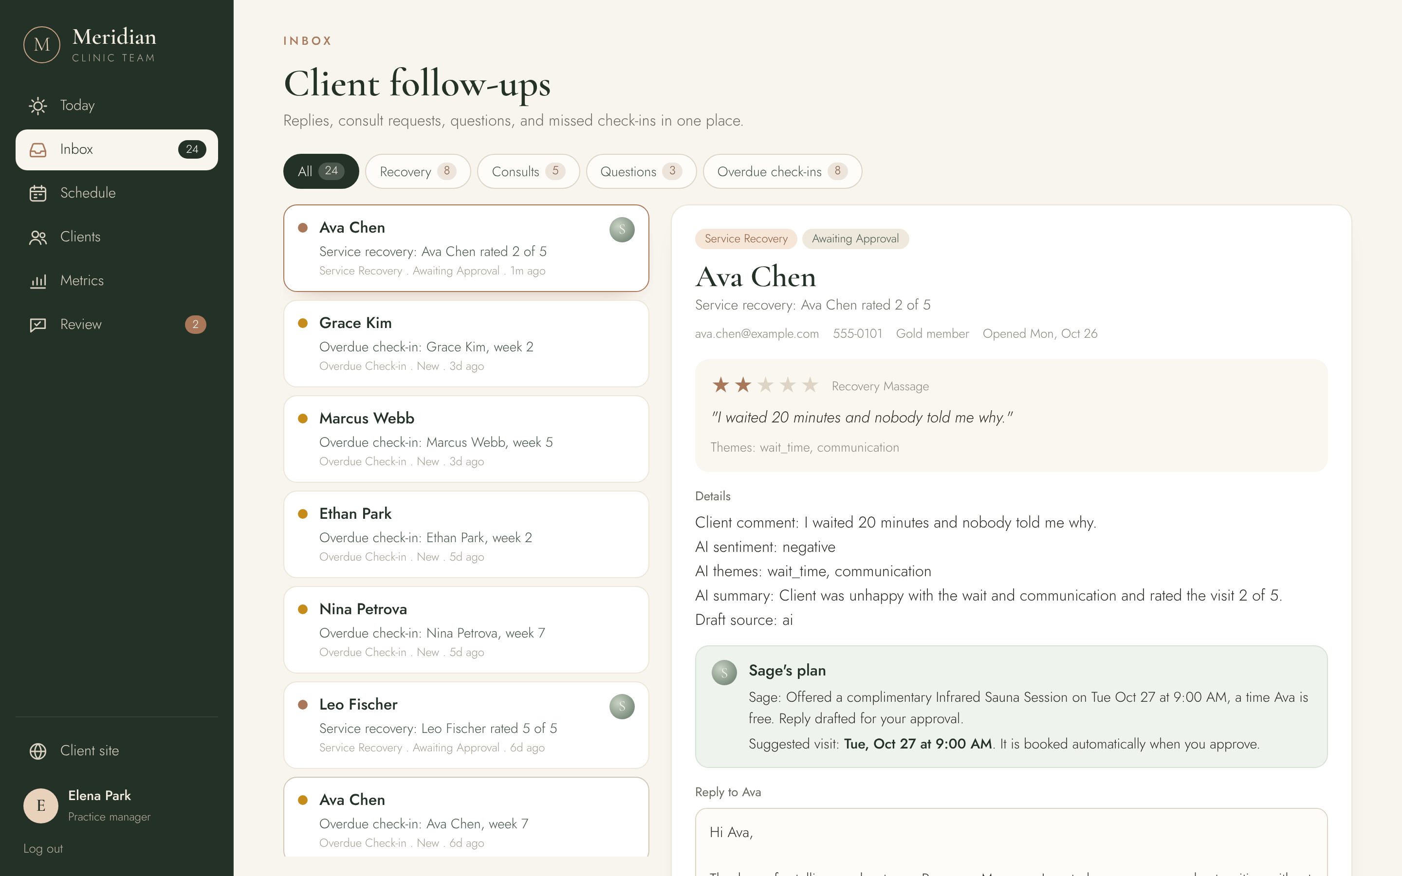The width and height of the screenshot is (1402, 876).
Task: Click the Review chat icon
Action: [x=38, y=325]
